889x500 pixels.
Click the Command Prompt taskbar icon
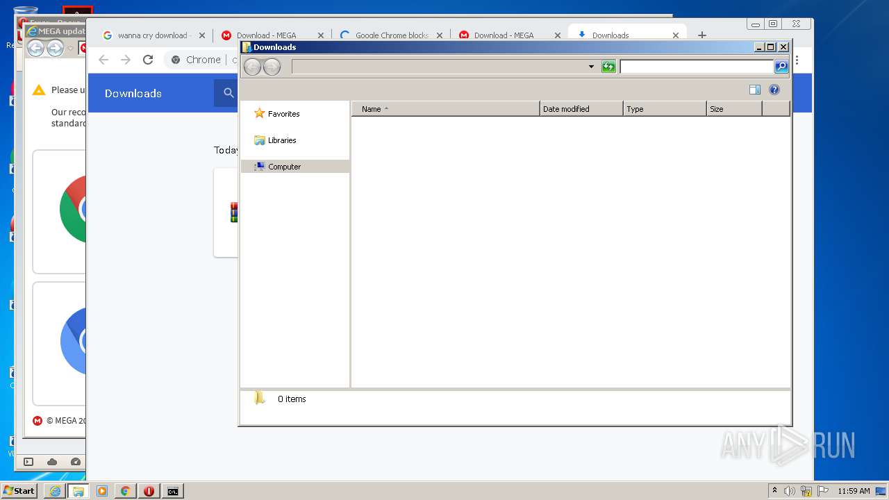point(172,491)
